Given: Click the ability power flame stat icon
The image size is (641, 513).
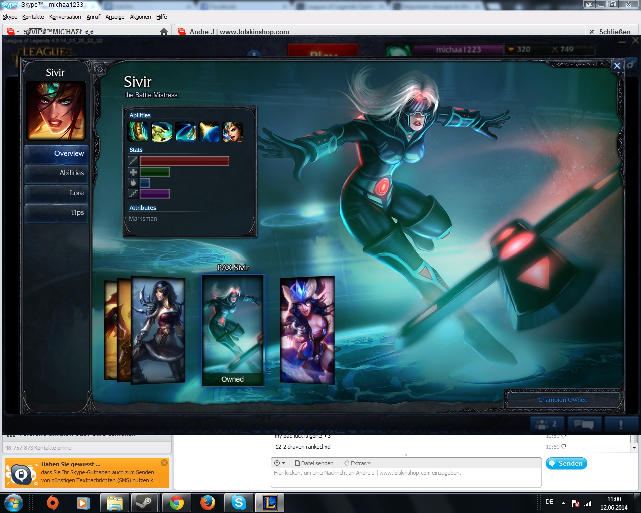Looking at the screenshot, I should 133,183.
